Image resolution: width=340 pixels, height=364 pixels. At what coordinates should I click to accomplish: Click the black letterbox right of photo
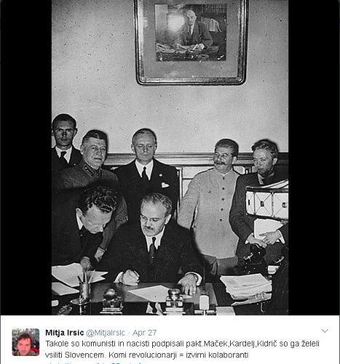(314, 157)
